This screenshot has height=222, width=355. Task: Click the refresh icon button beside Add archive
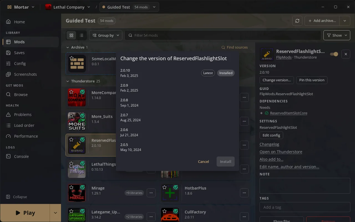[297, 21]
